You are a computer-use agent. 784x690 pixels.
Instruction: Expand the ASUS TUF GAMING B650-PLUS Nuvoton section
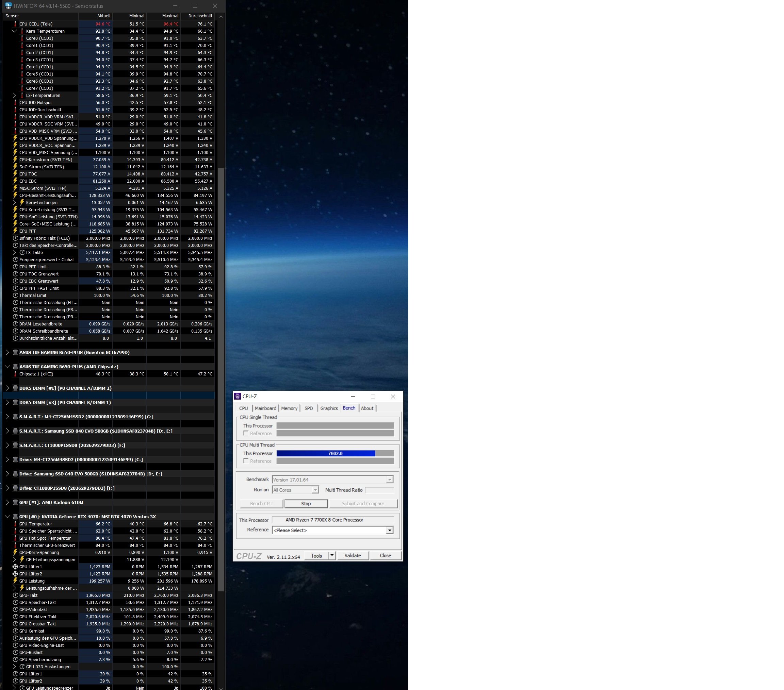(7, 352)
